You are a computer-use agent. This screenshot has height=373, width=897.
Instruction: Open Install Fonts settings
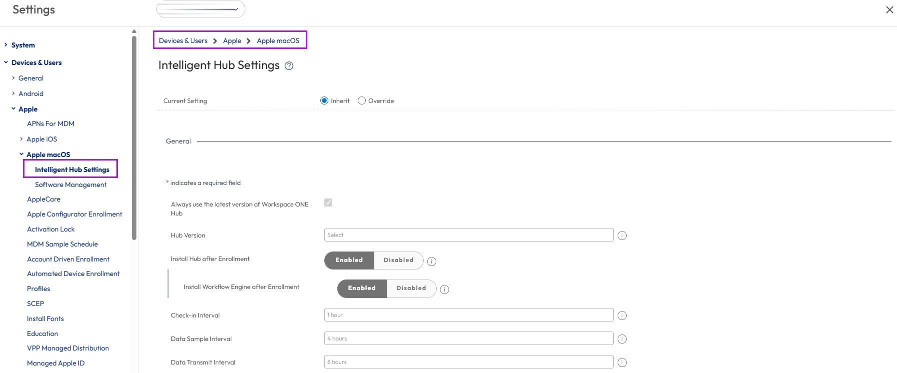pyautogui.click(x=45, y=318)
